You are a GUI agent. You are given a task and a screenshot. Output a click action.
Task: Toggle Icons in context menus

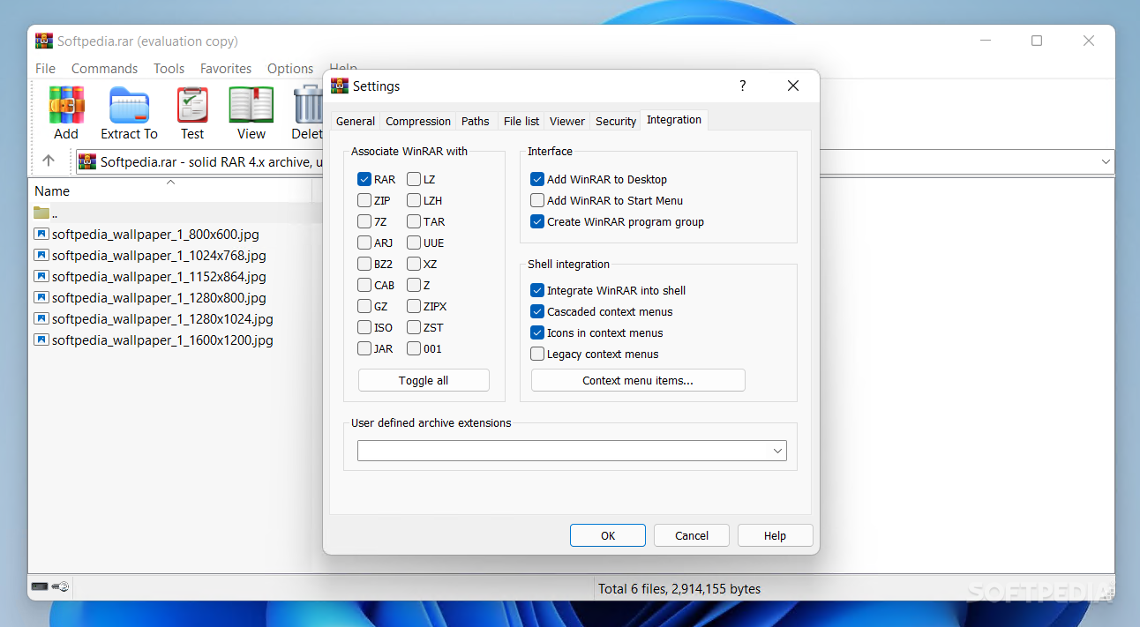pos(537,332)
